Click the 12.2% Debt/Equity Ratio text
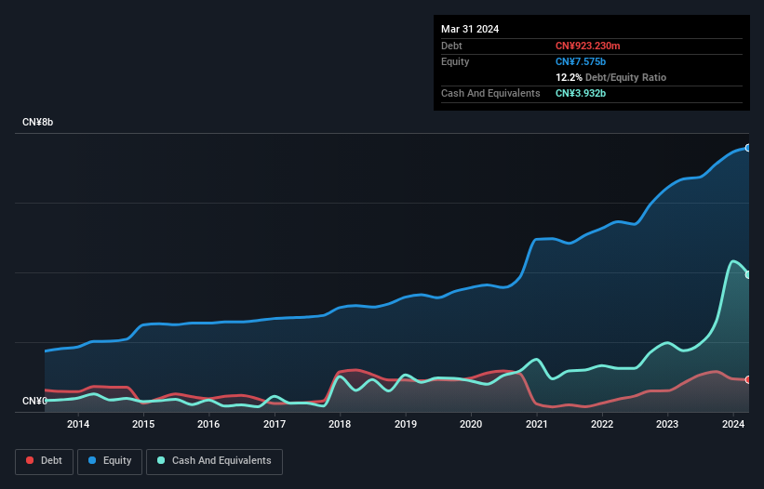This screenshot has height=489, width=764. coord(610,77)
